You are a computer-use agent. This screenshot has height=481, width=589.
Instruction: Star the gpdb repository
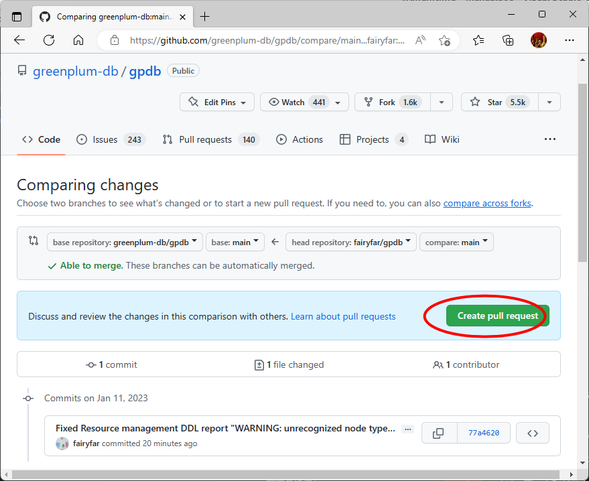point(500,102)
